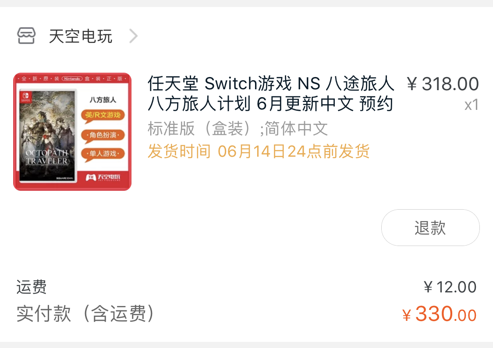Select the 角色扮演 orange badge

pos(103,135)
